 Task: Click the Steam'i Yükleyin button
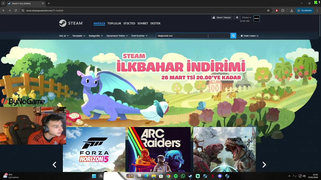pyautogui.click(x=222, y=17)
